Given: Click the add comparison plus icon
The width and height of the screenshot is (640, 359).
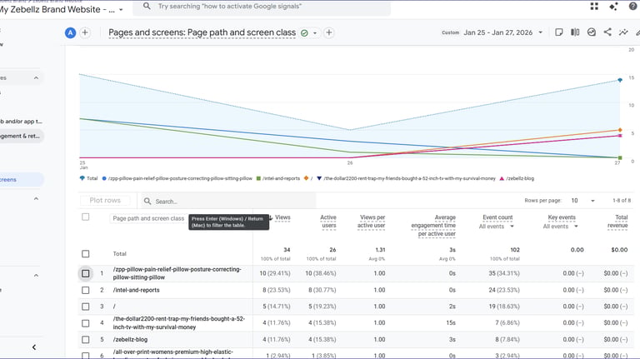Looking at the screenshot, I should coord(85,32).
